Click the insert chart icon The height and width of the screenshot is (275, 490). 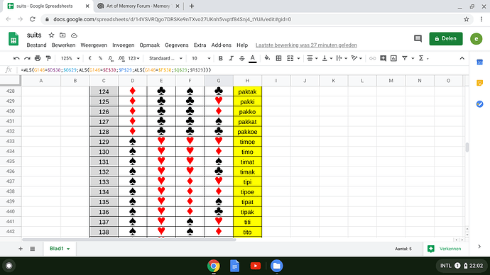(x=393, y=58)
